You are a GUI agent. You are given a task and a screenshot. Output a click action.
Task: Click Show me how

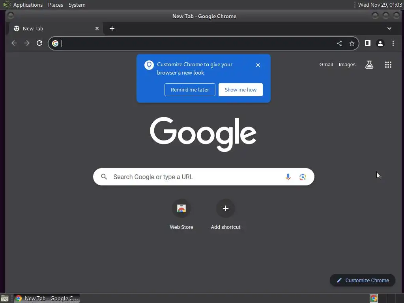241,90
